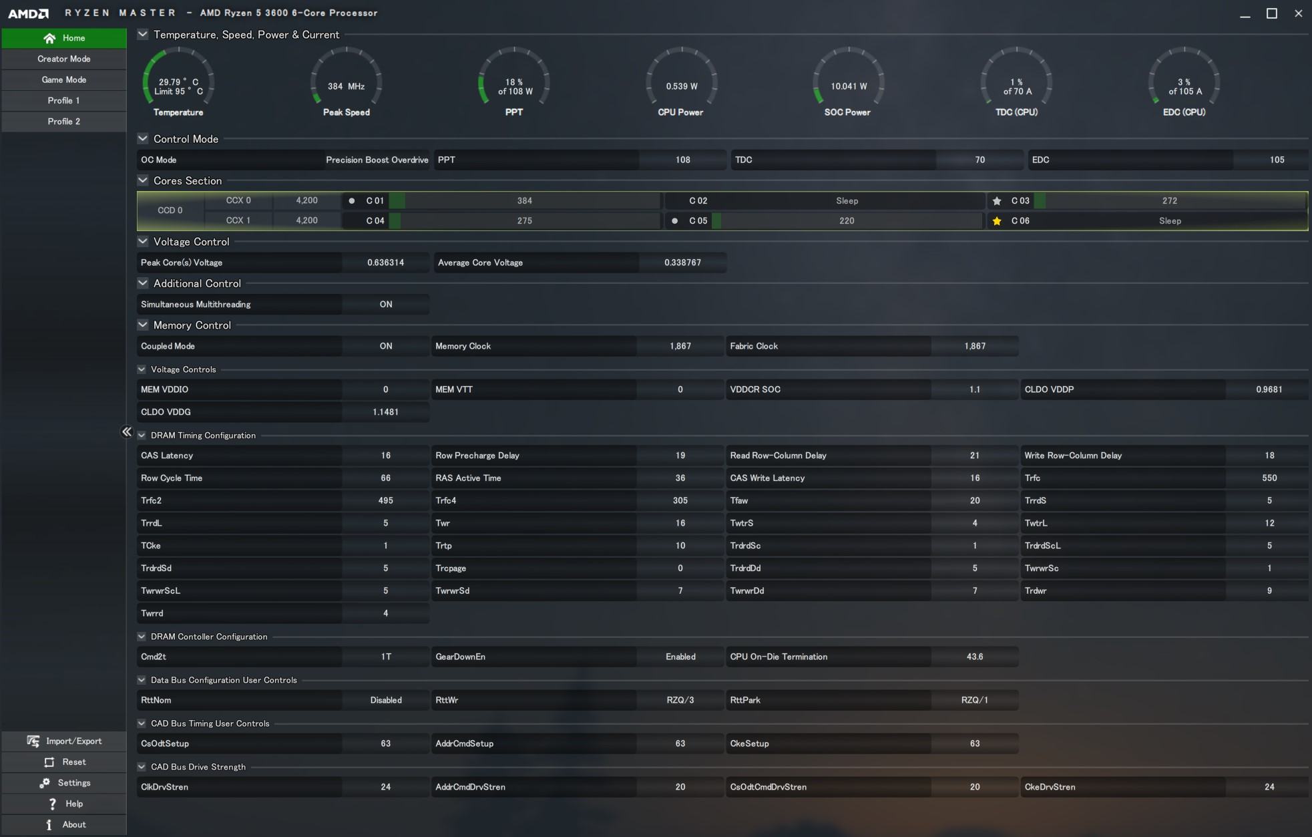Click Peak Core(s) Voltage 0.636314 value
This screenshot has width=1312, height=837.
coord(386,263)
